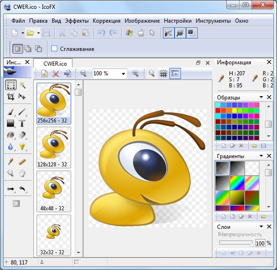Zoom in with the plus magnifier
The image size is (277, 270).
tap(136, 73)
